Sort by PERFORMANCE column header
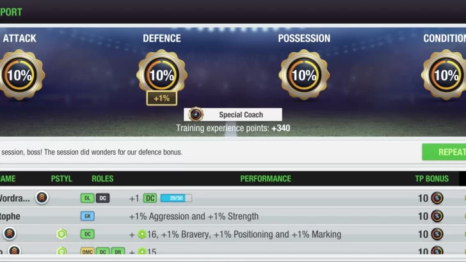This screenshot has width=466, height=262. 266,179
